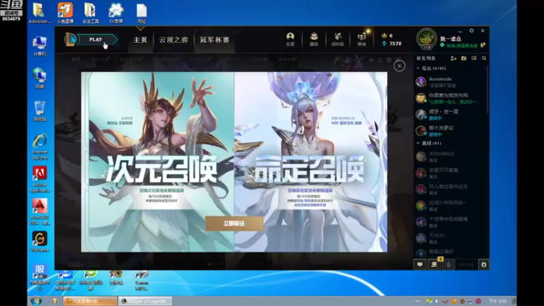Click the 立即前往 go now button
The height and width of the screenshot is (306, 544).
(x=234, y=224)
